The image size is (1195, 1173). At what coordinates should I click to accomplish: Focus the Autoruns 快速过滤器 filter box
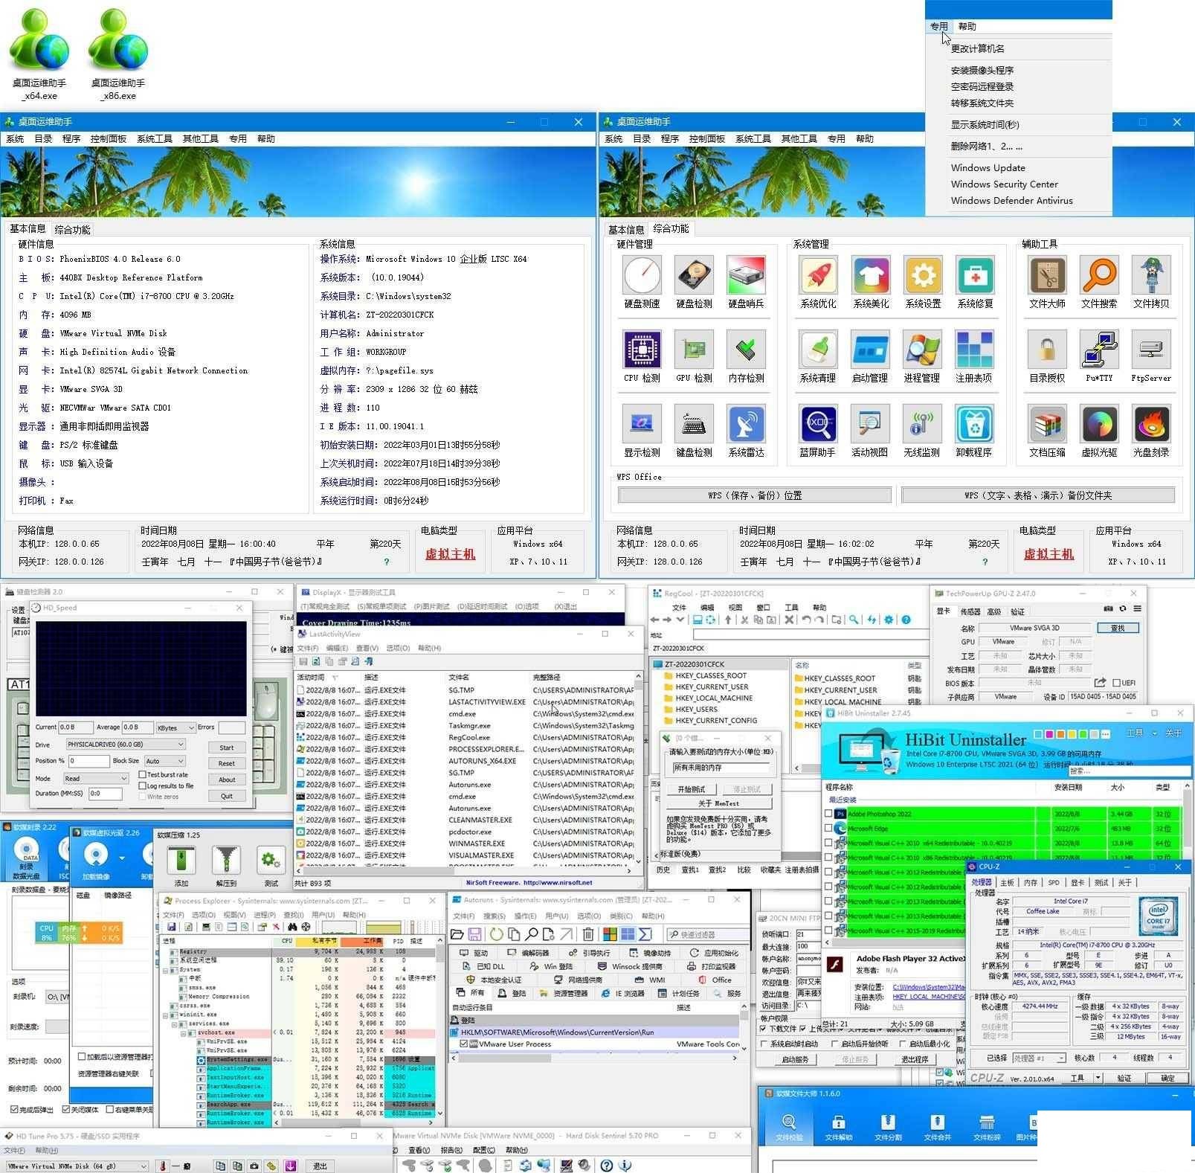tap(706, 934)
